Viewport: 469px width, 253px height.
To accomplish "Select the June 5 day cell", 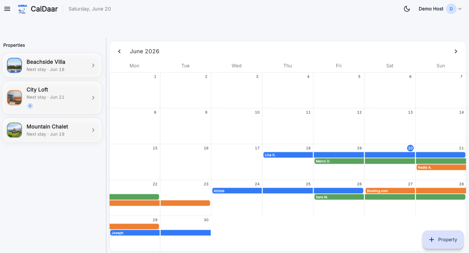I will click(x=339, y=90).
